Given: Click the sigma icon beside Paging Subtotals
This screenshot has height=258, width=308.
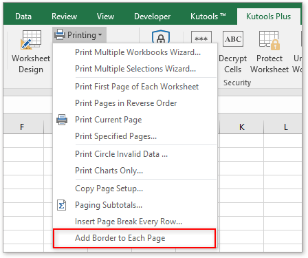Looking at the screenshot, I should (x=61, y=205).
